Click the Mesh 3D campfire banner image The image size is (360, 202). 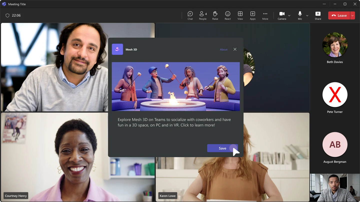click(176, 87)
